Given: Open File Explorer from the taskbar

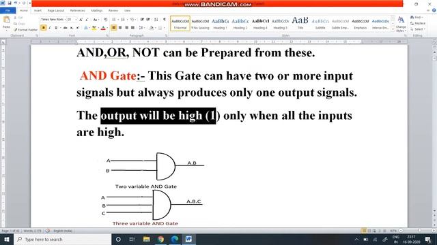Looking at the screenshot, I should (x=146, y=239).
